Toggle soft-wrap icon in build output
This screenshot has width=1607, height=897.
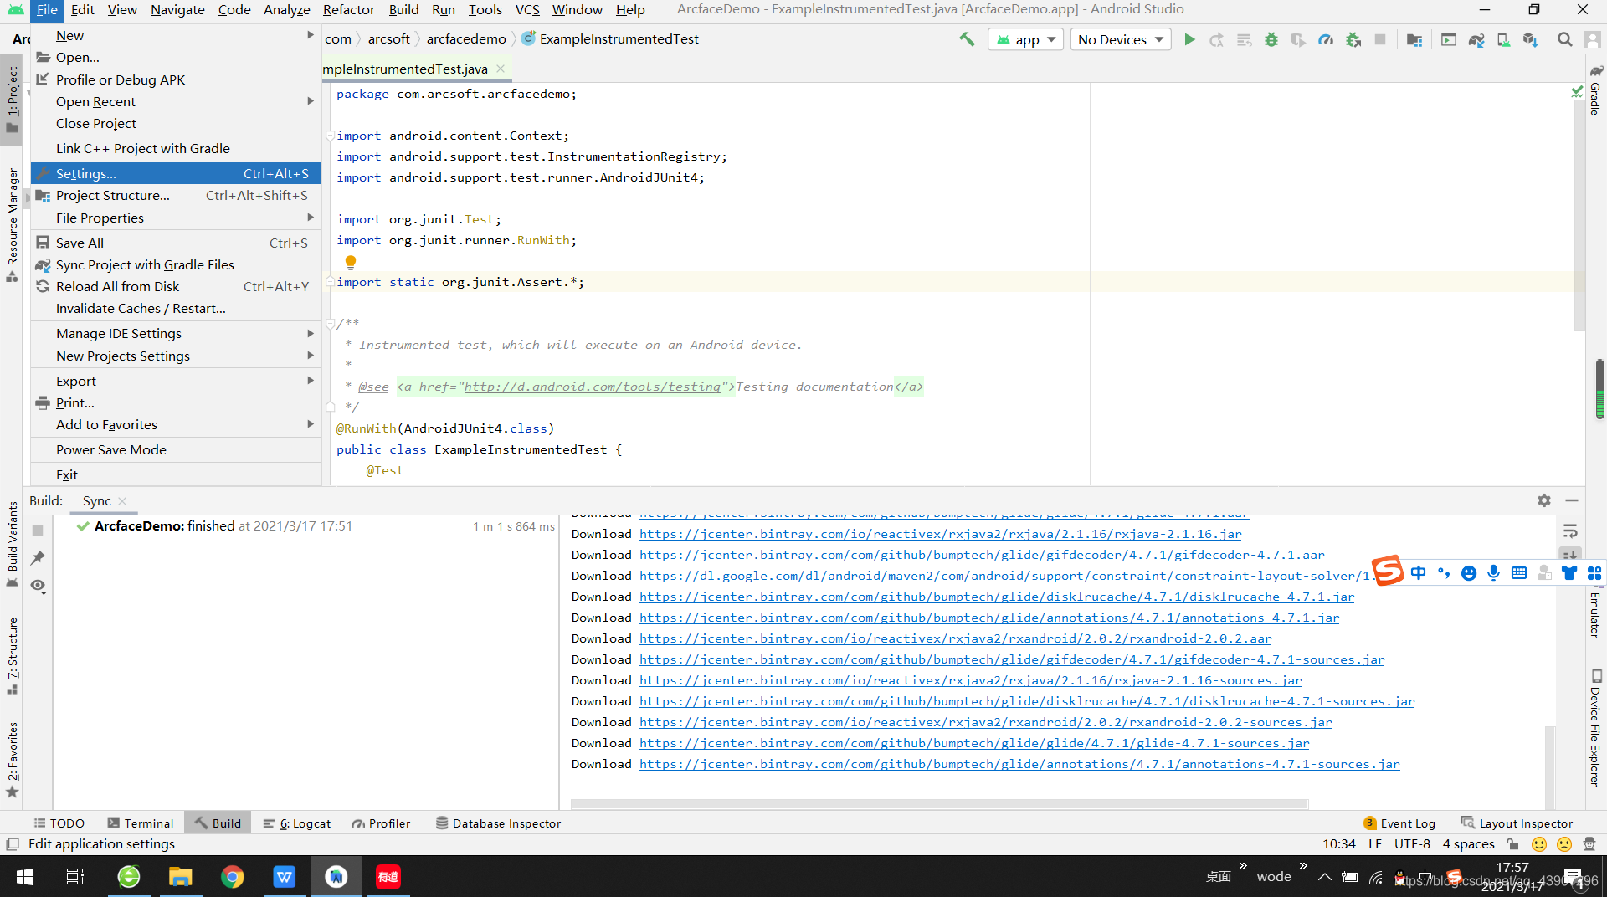pos(1570,531)
